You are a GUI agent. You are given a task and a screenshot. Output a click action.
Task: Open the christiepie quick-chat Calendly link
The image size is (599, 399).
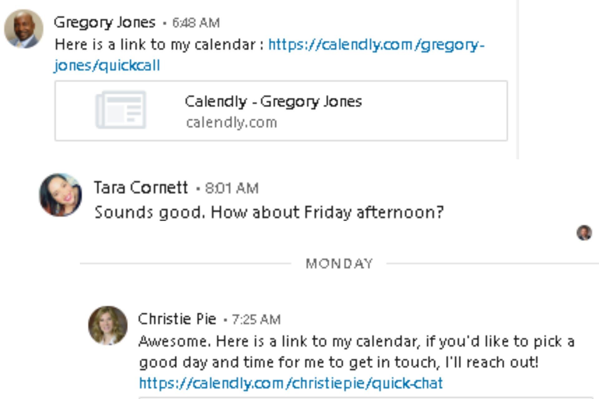(291, 383)
